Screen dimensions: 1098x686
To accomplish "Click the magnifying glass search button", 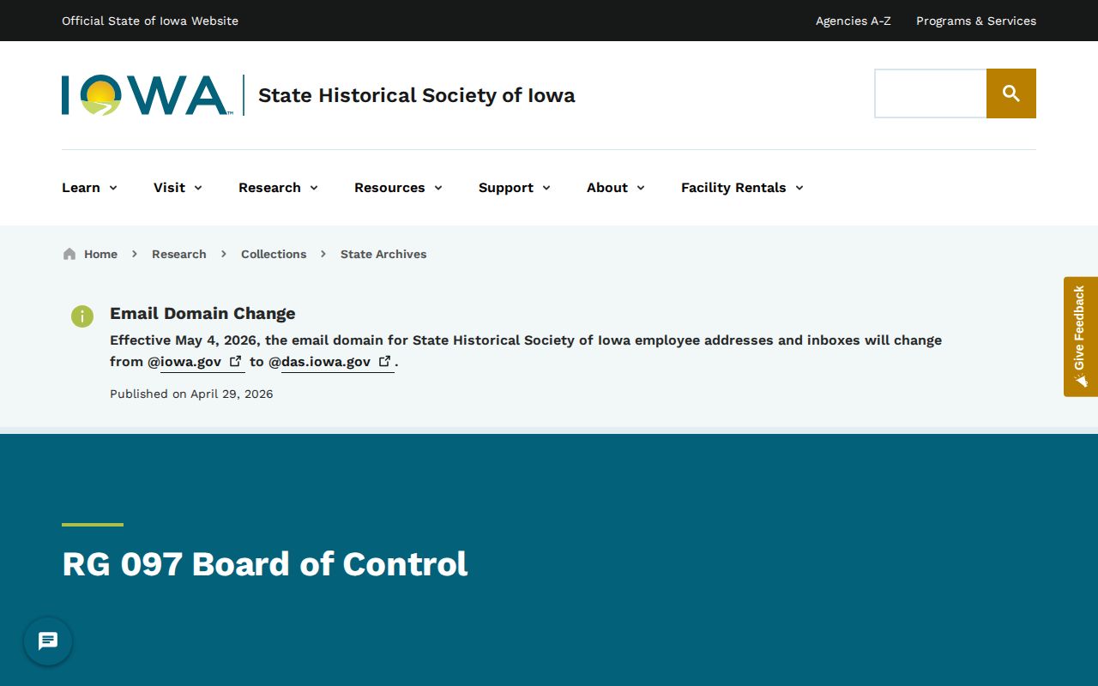I will coord(1011,93).
